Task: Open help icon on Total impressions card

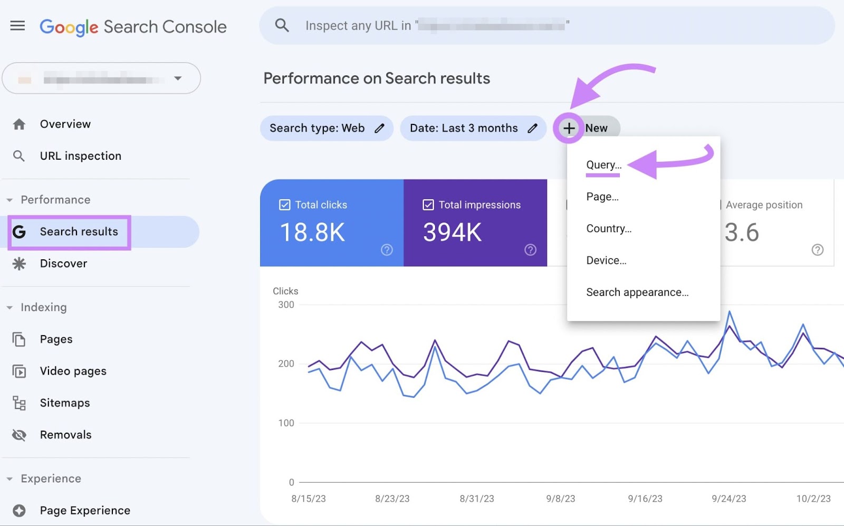Action: coord(530,250)
